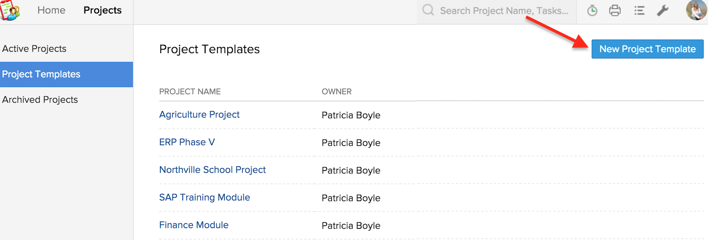The width and height of the screenshot is (708, 240).
Task: Open Active Projects in the sidebar
Action: point(34,49)
